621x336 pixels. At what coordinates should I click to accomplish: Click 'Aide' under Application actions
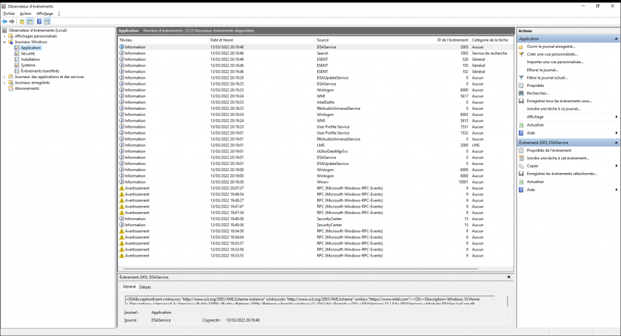pyautogui.click(x=531, y=133)
